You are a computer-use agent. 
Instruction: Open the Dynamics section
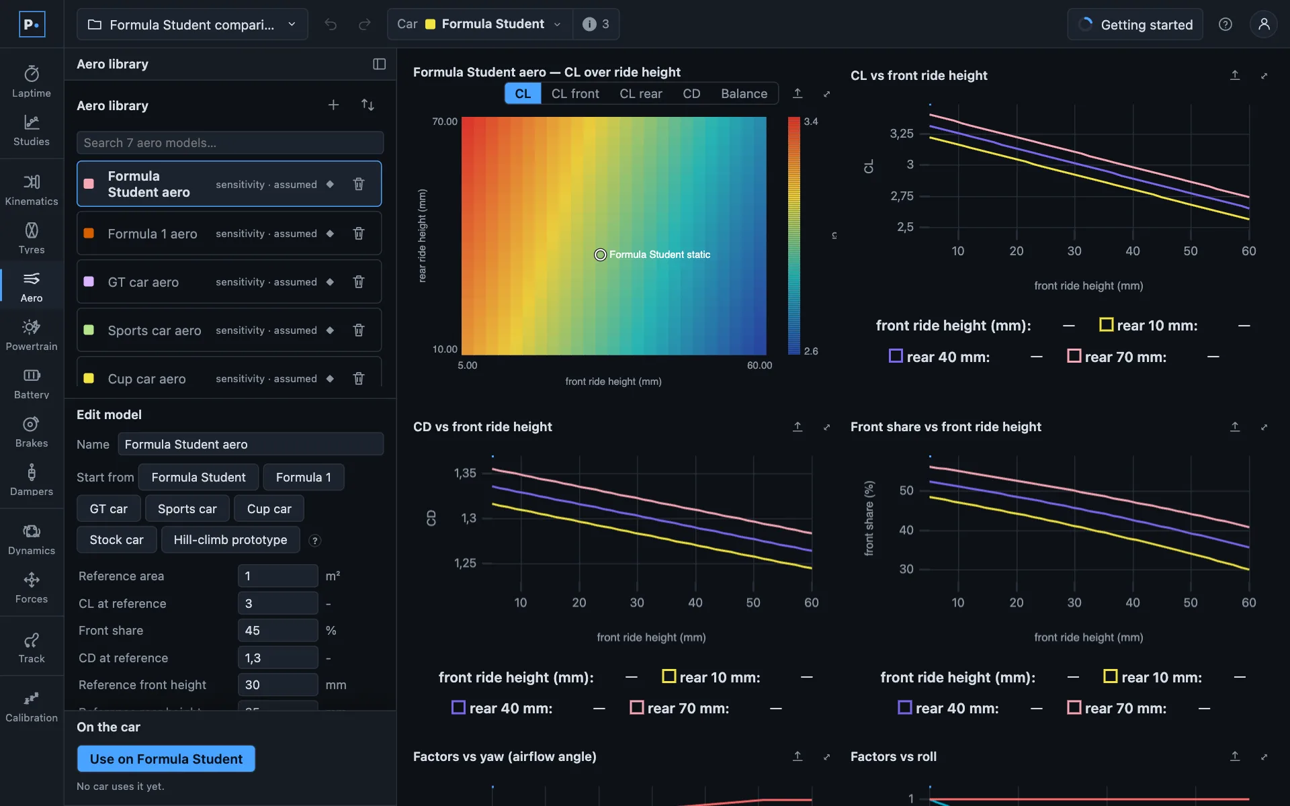click(x=32, y=539)
